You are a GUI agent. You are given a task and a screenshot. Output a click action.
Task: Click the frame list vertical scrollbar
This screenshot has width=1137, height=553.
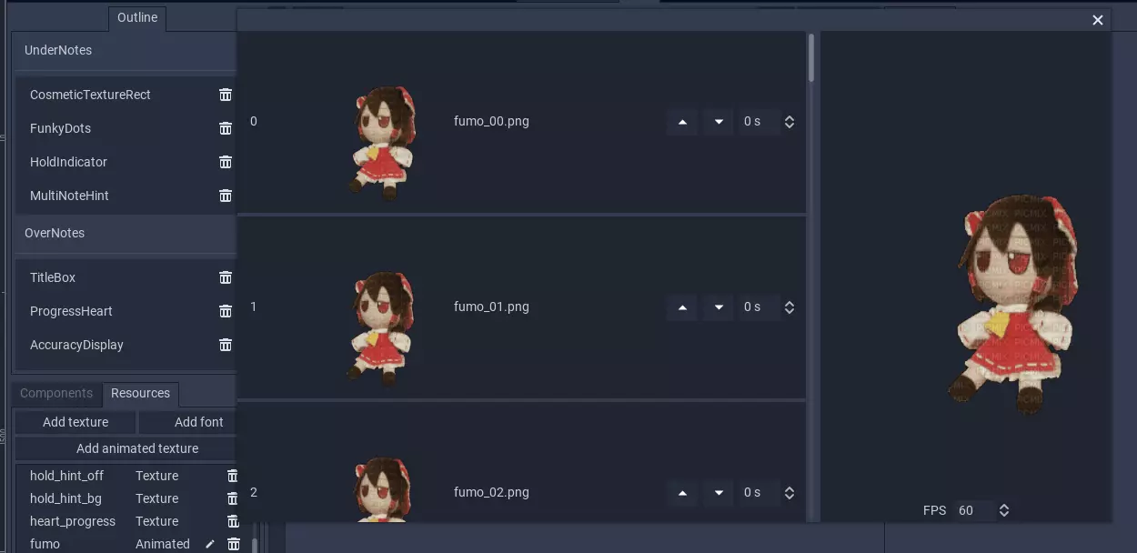click(x=811, y=58)
